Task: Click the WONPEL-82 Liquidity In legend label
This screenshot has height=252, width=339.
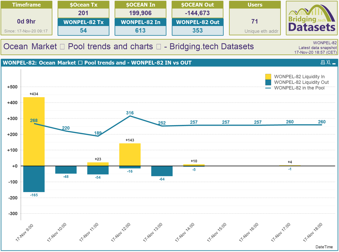Action: point(299,77)
